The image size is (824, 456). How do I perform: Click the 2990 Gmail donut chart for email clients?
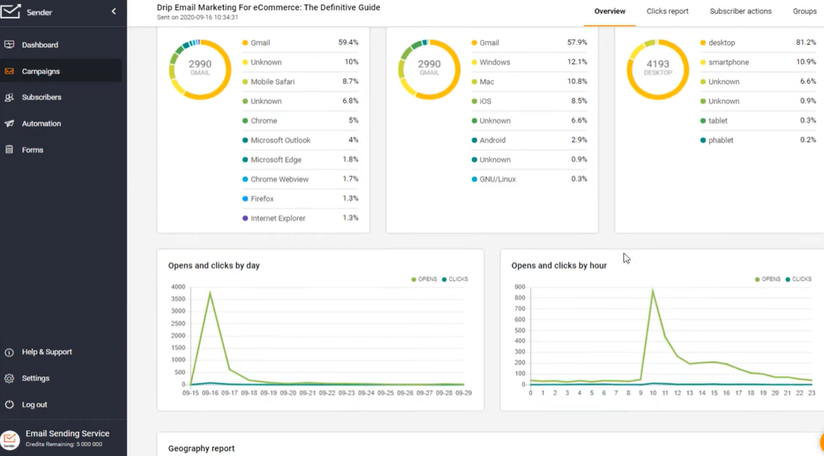(200, 68)
